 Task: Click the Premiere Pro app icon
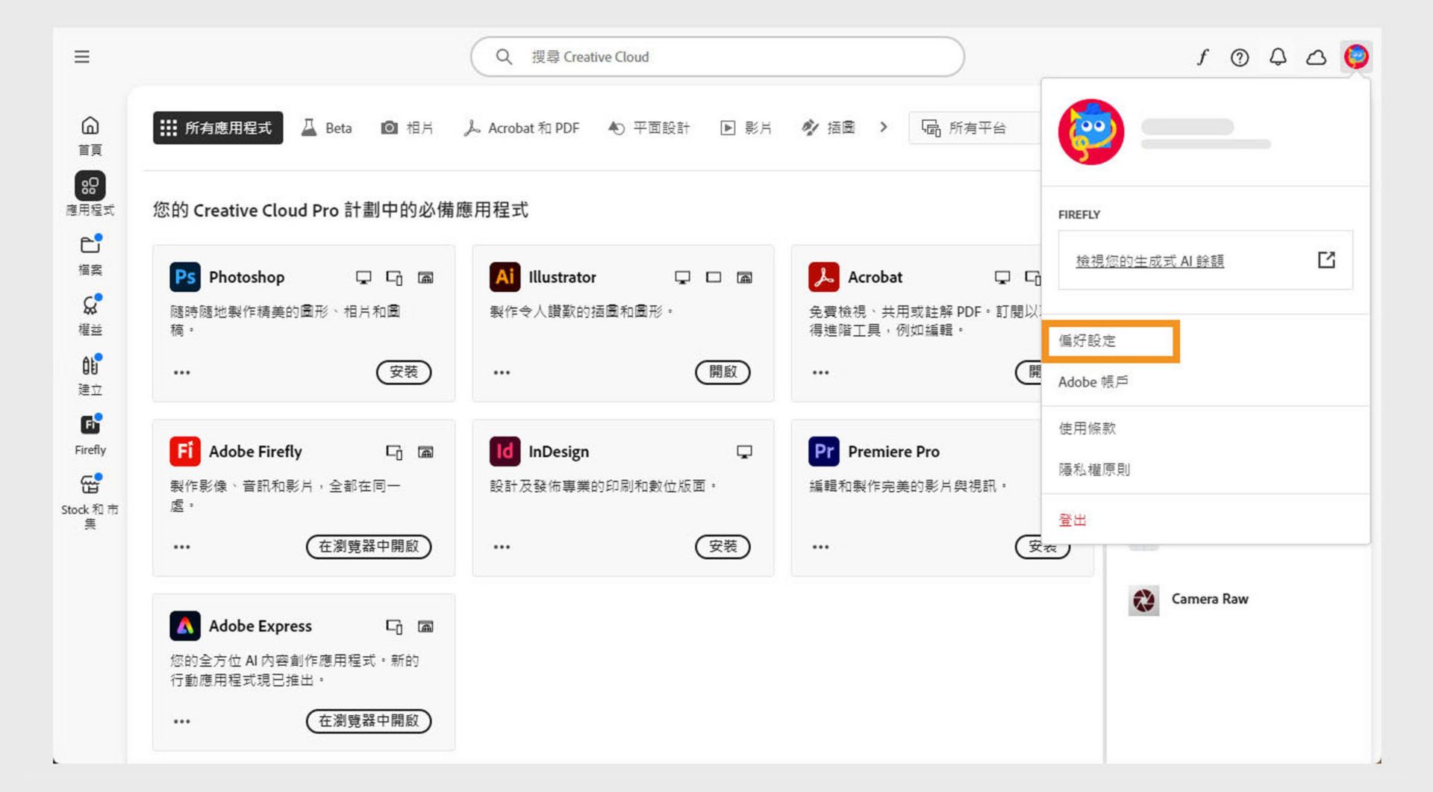click(823, 452)
